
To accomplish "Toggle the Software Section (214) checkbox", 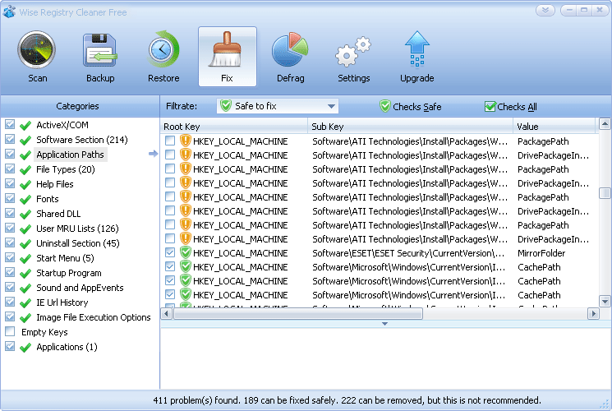I will (10, 139).
